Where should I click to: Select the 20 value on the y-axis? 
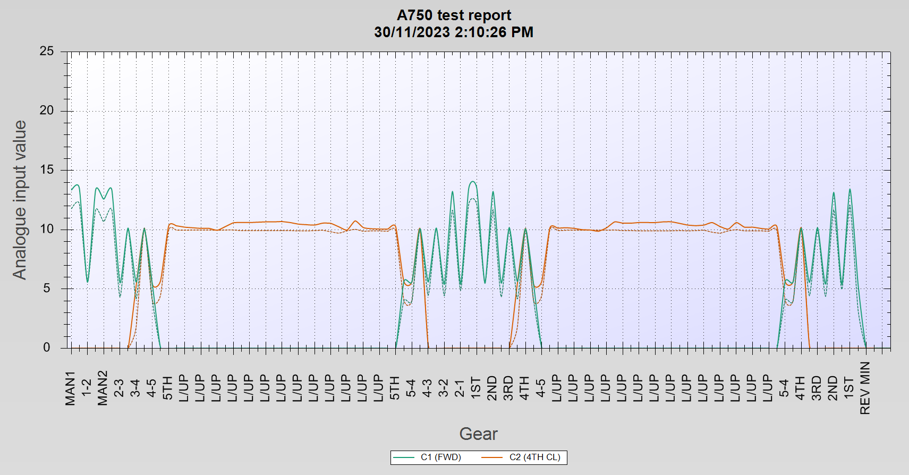pyautogui.click(x=47, y=111)
